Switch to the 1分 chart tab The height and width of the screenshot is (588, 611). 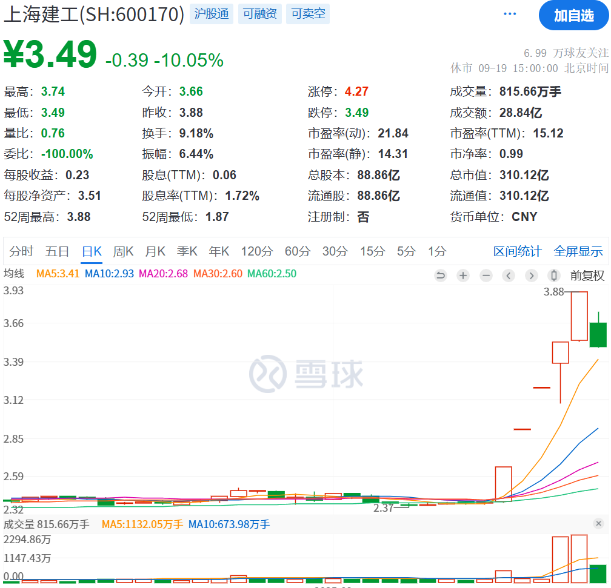(x=437, y=251)
